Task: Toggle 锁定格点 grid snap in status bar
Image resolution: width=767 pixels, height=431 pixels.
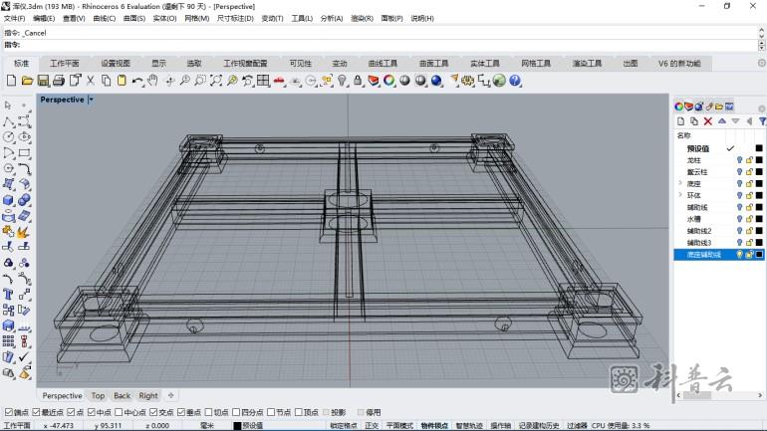Action: pos(344,426)
